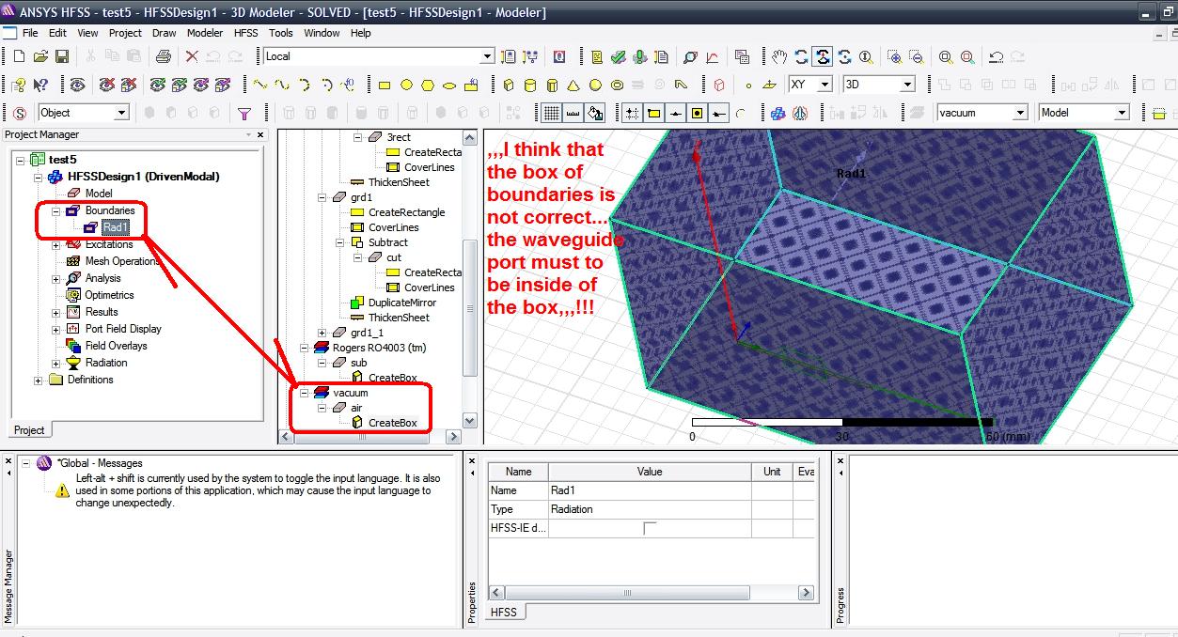This screenshot has height=637, width=1178.
Task: Click the Validate green checkmark icon
Action: [618, 56]
